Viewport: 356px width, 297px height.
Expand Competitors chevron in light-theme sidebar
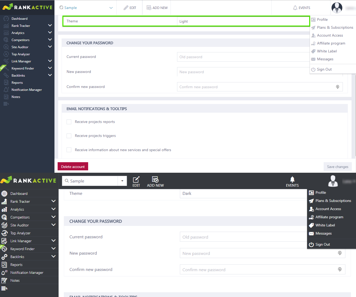pos(50,40)
